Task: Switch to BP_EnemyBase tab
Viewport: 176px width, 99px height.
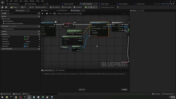Action: click(123, 4)
